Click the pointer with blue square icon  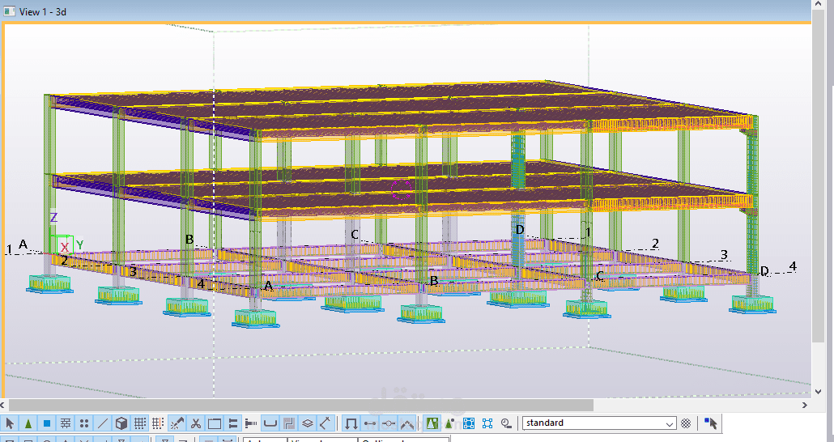click(711, 423)
